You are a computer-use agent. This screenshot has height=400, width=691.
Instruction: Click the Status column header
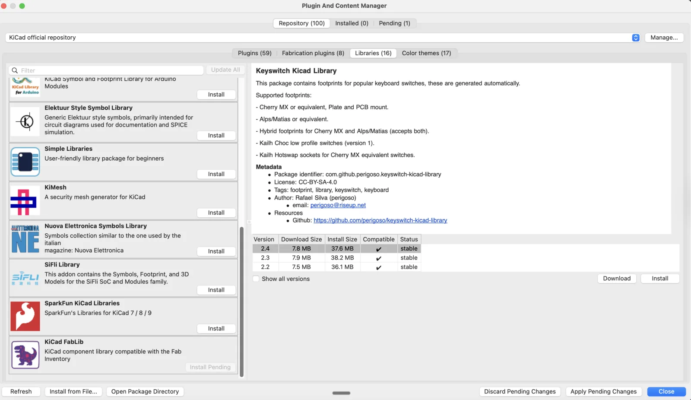click(409, 239)
